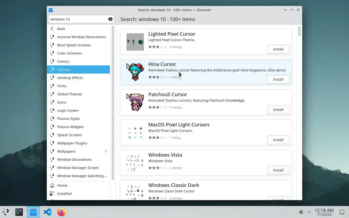This screenshot has height=218, width=349.
Task: Click the Discover window title icon
Action: tap(51, 10)
